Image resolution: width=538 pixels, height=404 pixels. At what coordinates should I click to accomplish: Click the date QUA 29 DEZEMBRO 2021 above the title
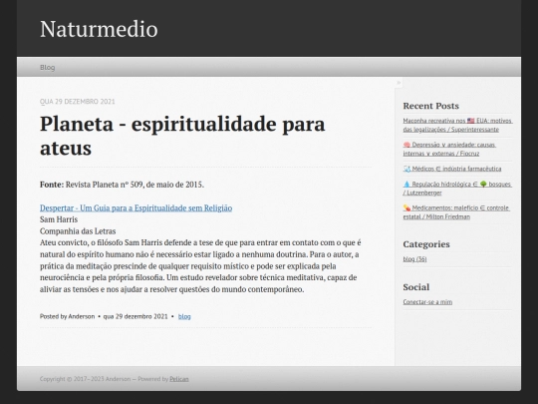(77, 102)
